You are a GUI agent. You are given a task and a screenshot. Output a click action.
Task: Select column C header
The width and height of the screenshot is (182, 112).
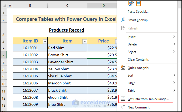point(67,6)
